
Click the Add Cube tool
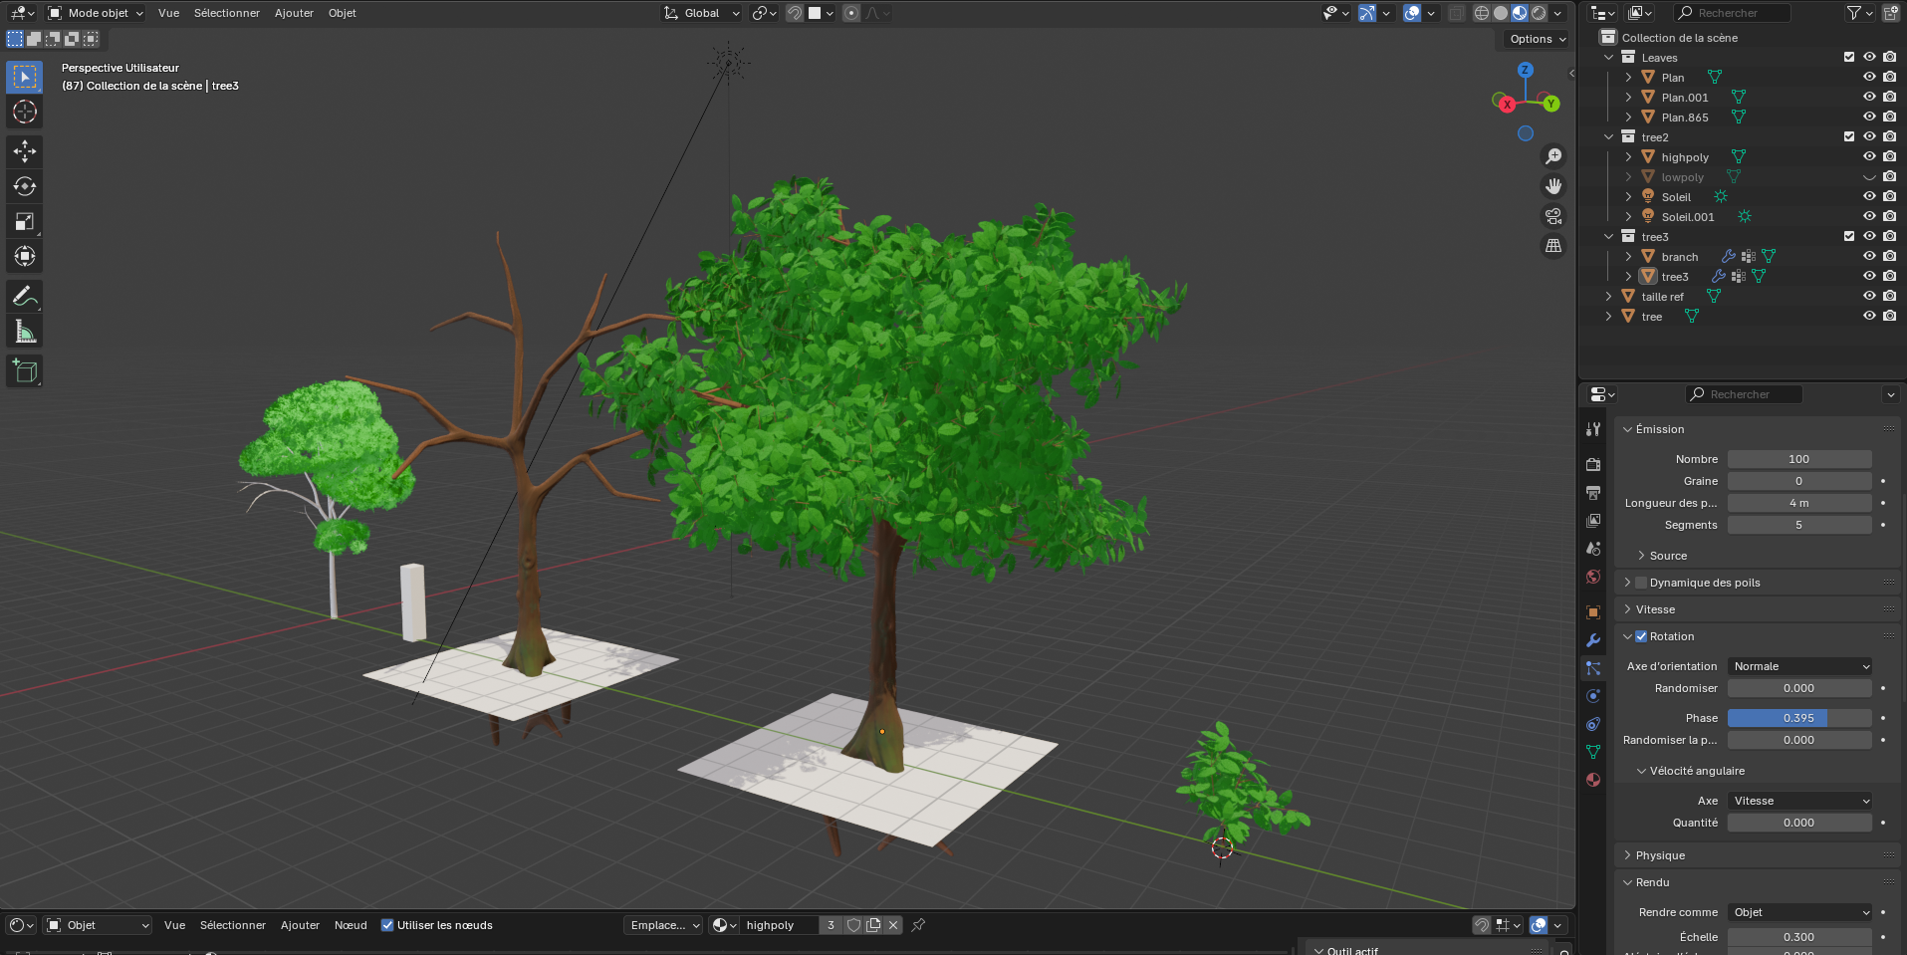coord(25,371)
